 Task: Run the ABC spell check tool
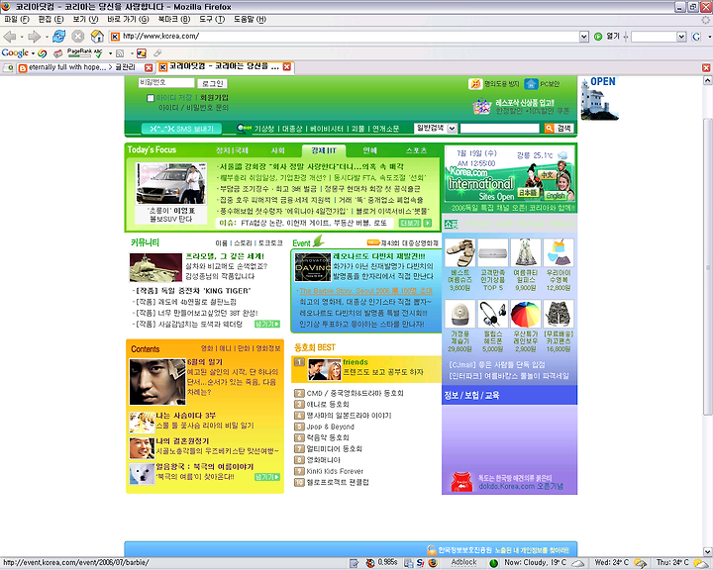tap(98, 53)
